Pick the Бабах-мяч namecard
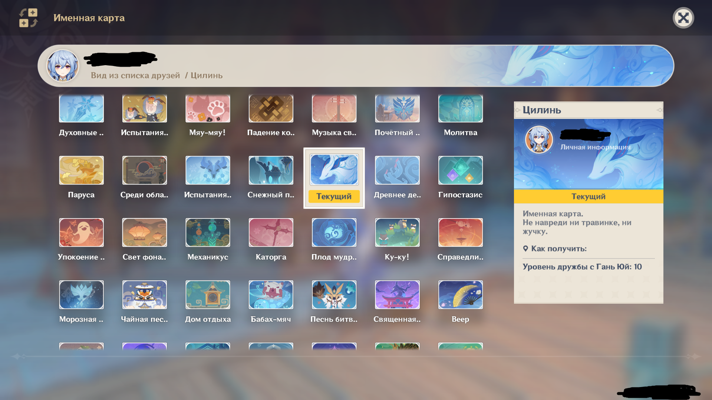The width and height of the screenshot is (712, 400). click(x=271, y=295)
